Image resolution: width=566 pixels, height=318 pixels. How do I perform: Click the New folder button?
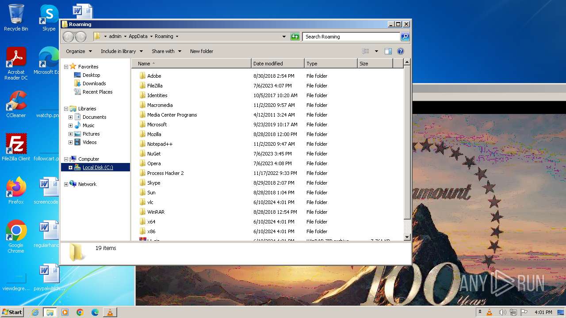[x=201, y=51]
